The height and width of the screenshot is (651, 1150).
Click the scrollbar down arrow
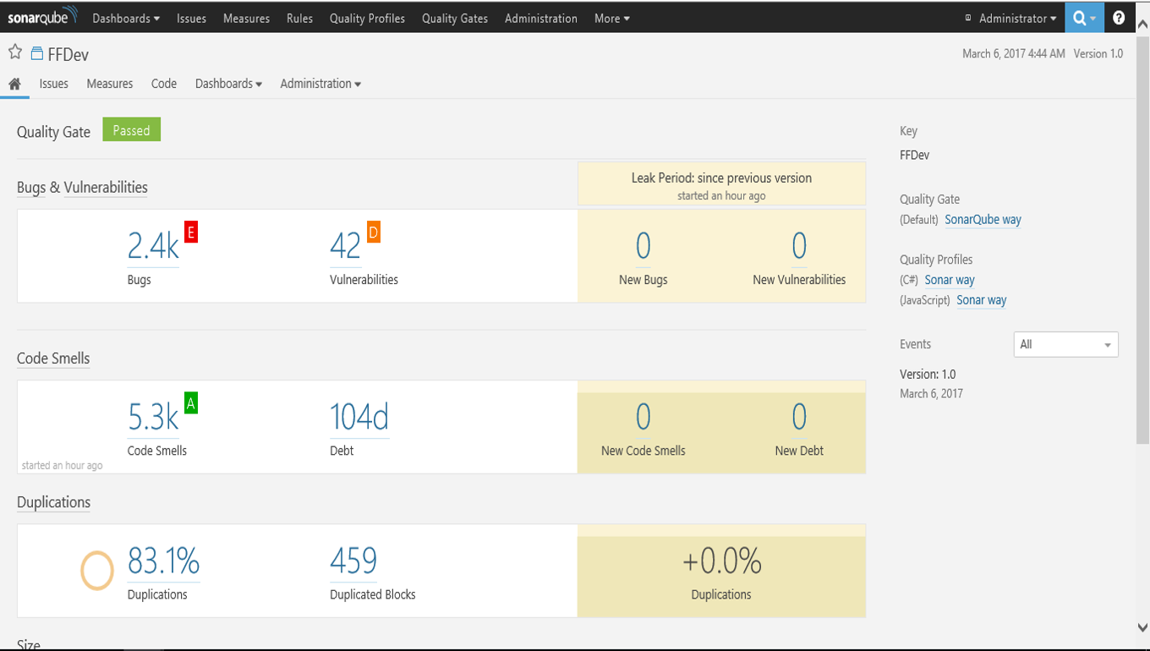click(x=1142, y=627)
